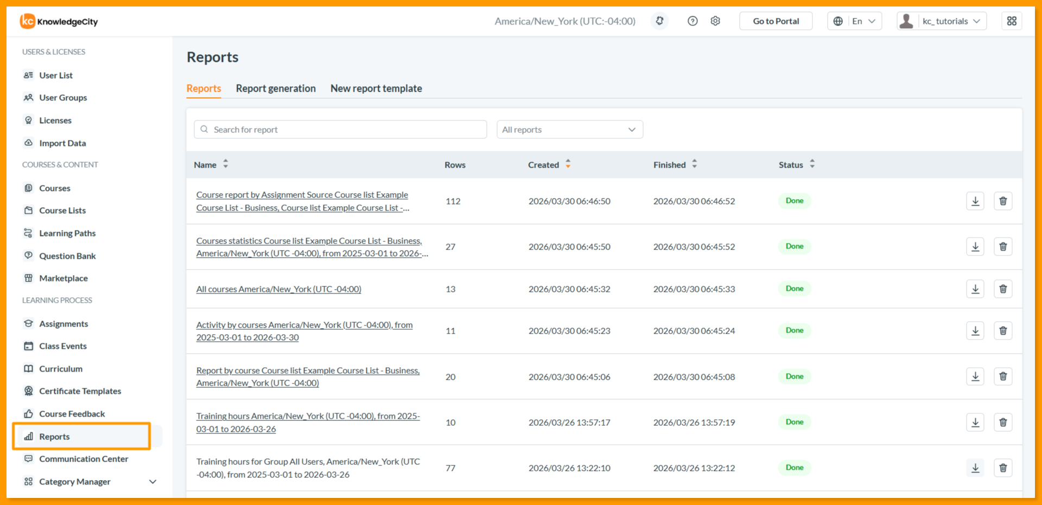Open the Activity by courses report link
Screen dimensions: 1042x505
point(304,331)
